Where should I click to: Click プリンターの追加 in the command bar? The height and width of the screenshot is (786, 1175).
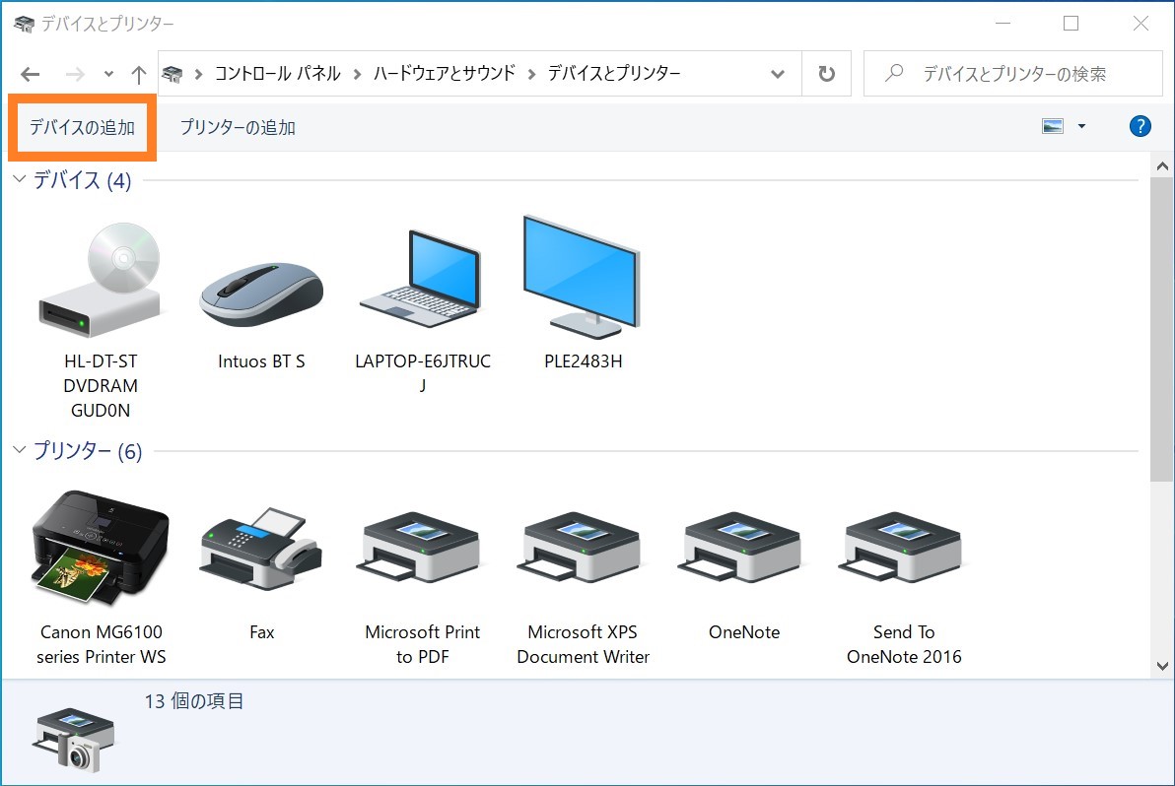(x=238, y=127)
